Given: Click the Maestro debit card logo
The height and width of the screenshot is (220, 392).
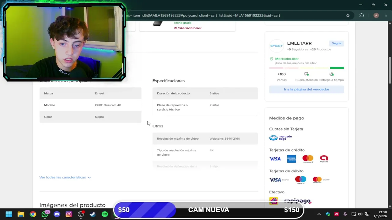Looking at the screenshot, I should click(300, 180).
